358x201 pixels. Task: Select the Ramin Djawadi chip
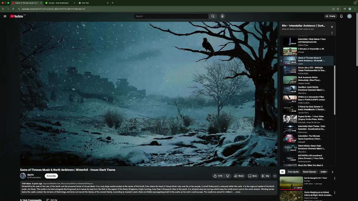tap(310, 172)
